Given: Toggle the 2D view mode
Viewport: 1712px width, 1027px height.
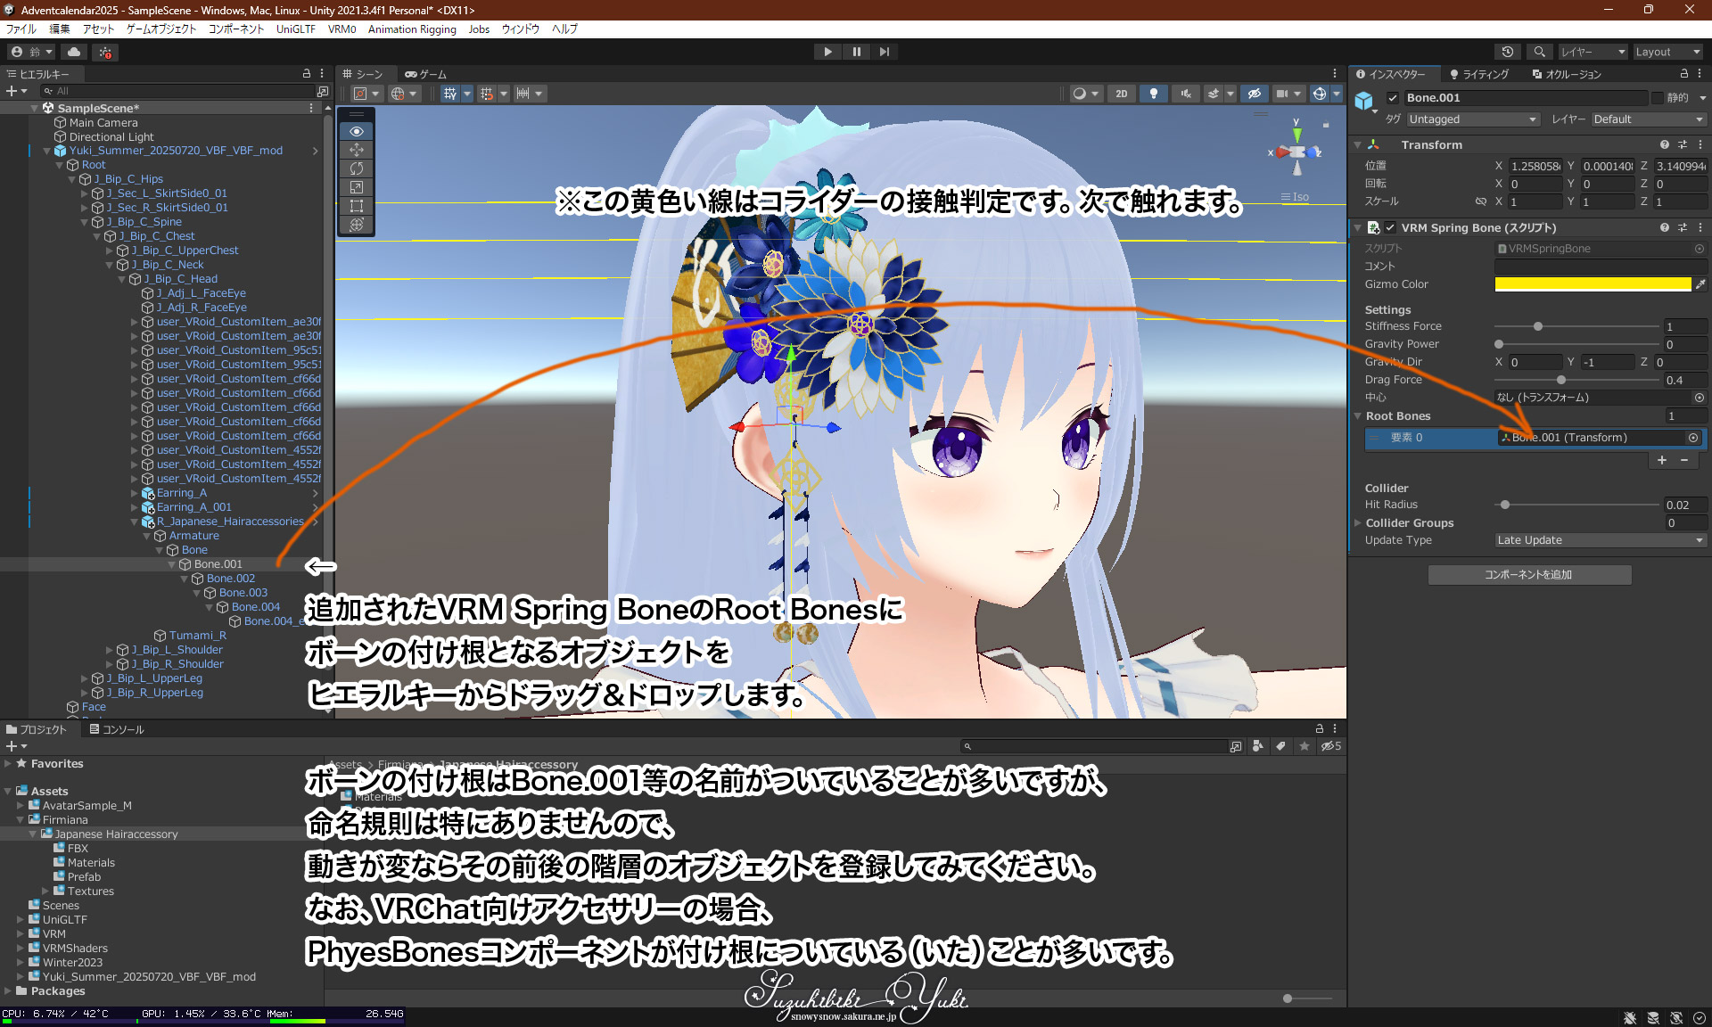Looking at the screenshot, I should (x=1121, y=94).
